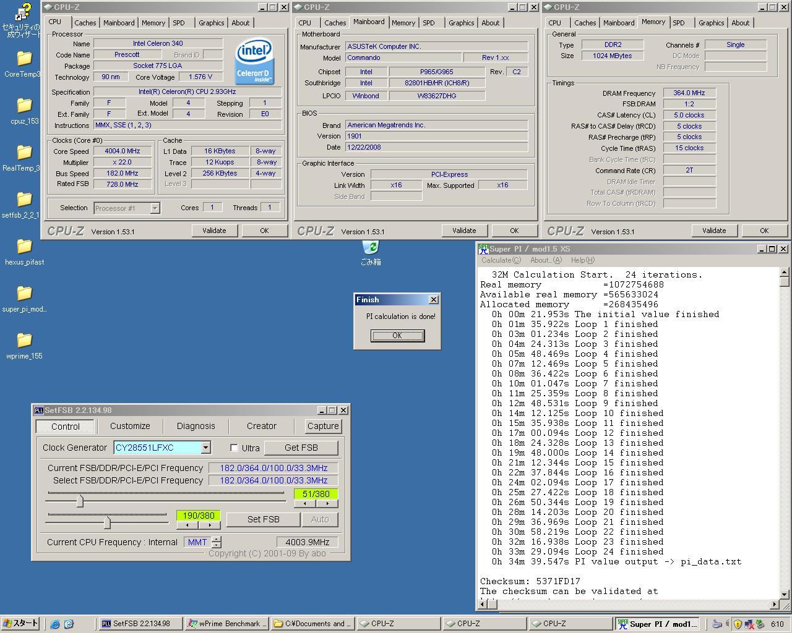The width and height of the screenshot is (792, 633).
Task: Click the Capture button in SetFSB
Action: pyautogui.click(x=323, y=426)
